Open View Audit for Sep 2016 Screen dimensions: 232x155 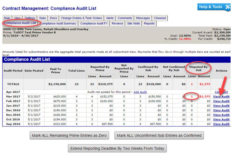221,124
